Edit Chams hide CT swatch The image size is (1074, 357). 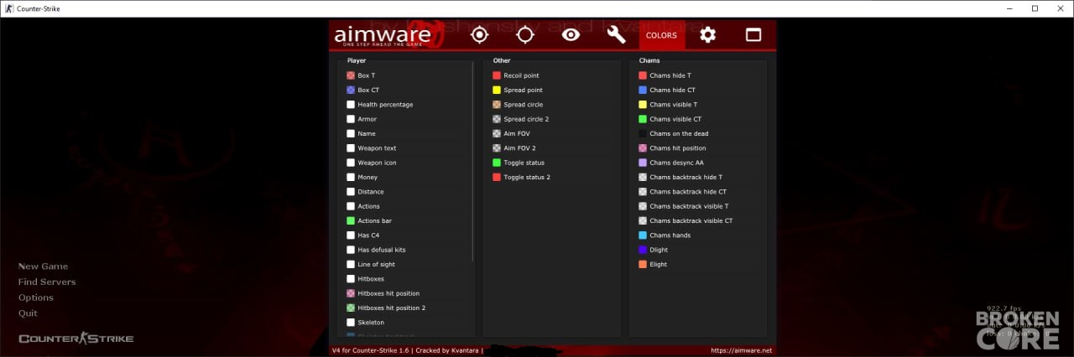point(643,90)
